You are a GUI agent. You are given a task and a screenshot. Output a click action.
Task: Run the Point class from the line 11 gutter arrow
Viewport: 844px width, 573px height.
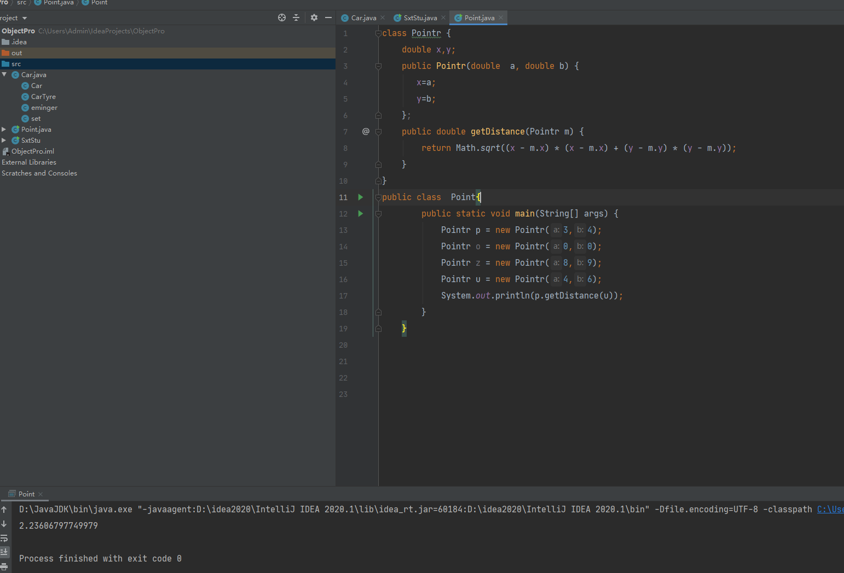click(x=361, y=197)
